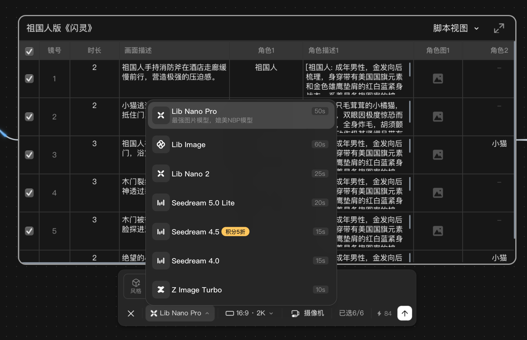The image size is (527, 340).
Task: Click the 角色图1 column header
Action: click(438, 50)
